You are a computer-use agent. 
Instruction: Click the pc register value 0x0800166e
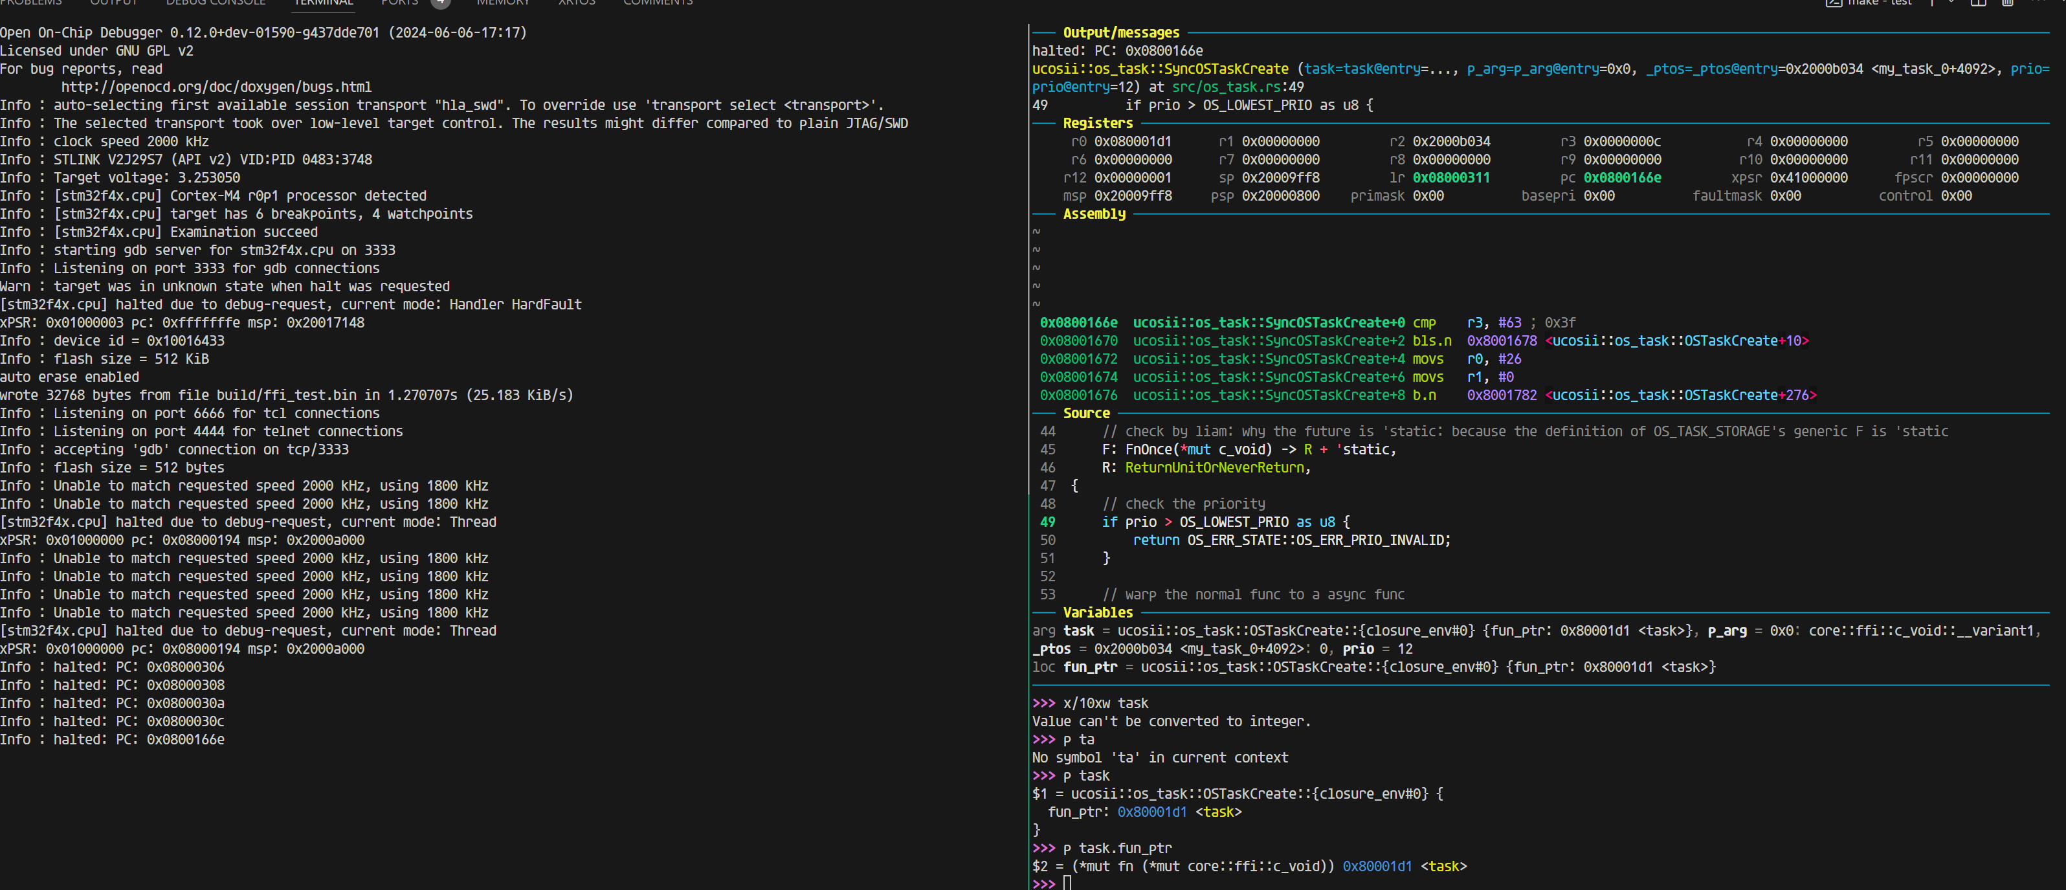[1622, 178]
